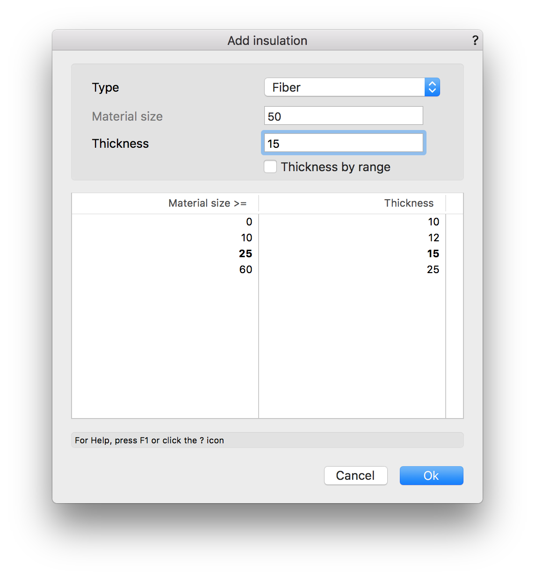The image size is (535, 578).
Task: Focus the Thickness input field
Action: pyautogui.click(x=343, y=144)
